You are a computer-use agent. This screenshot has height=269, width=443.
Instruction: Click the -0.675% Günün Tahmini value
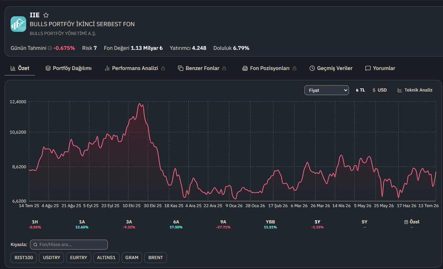[64, 48]
